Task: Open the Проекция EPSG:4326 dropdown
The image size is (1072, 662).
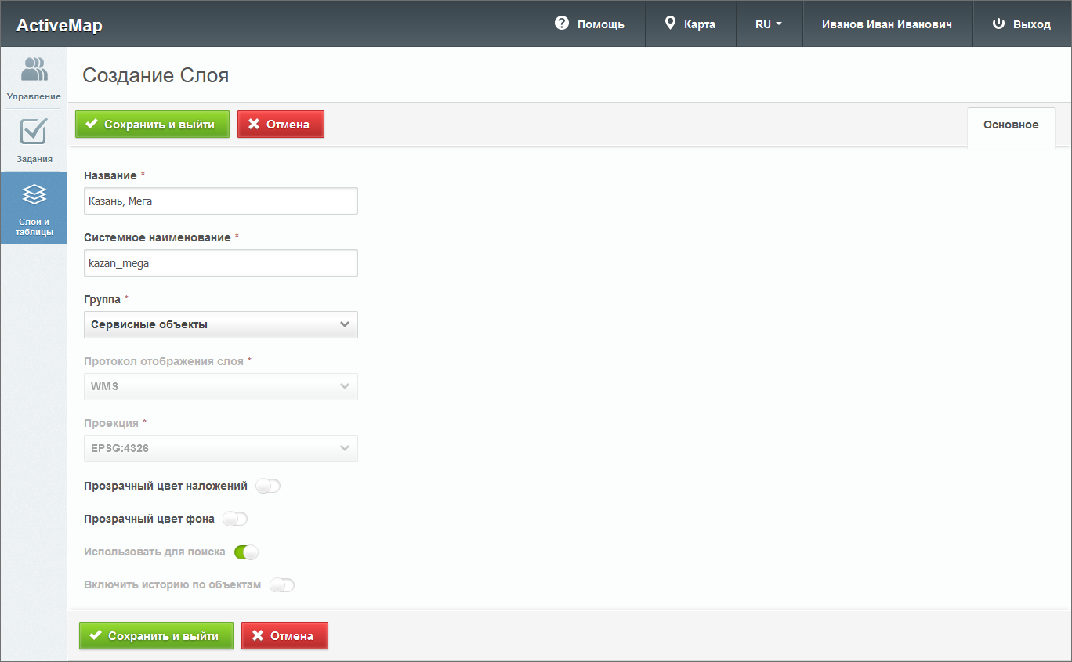Action: coord(220,448)
